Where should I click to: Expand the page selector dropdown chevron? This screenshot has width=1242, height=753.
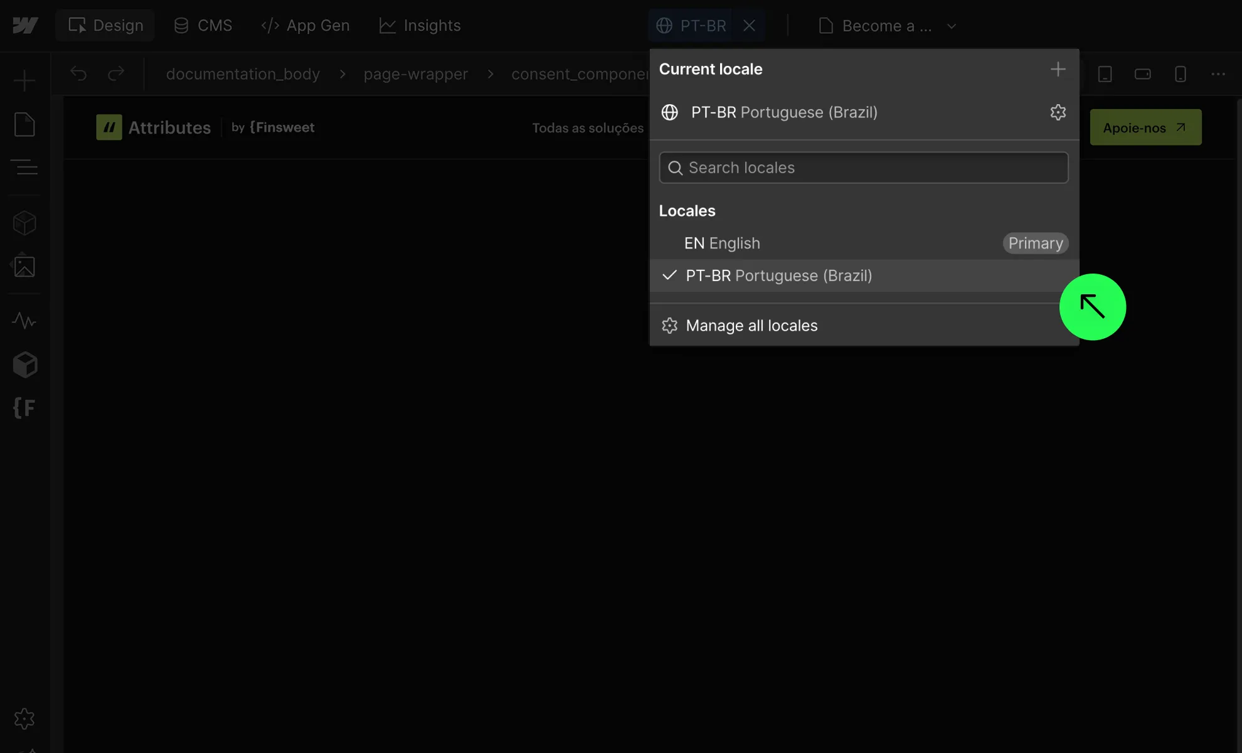click(951, 26)
